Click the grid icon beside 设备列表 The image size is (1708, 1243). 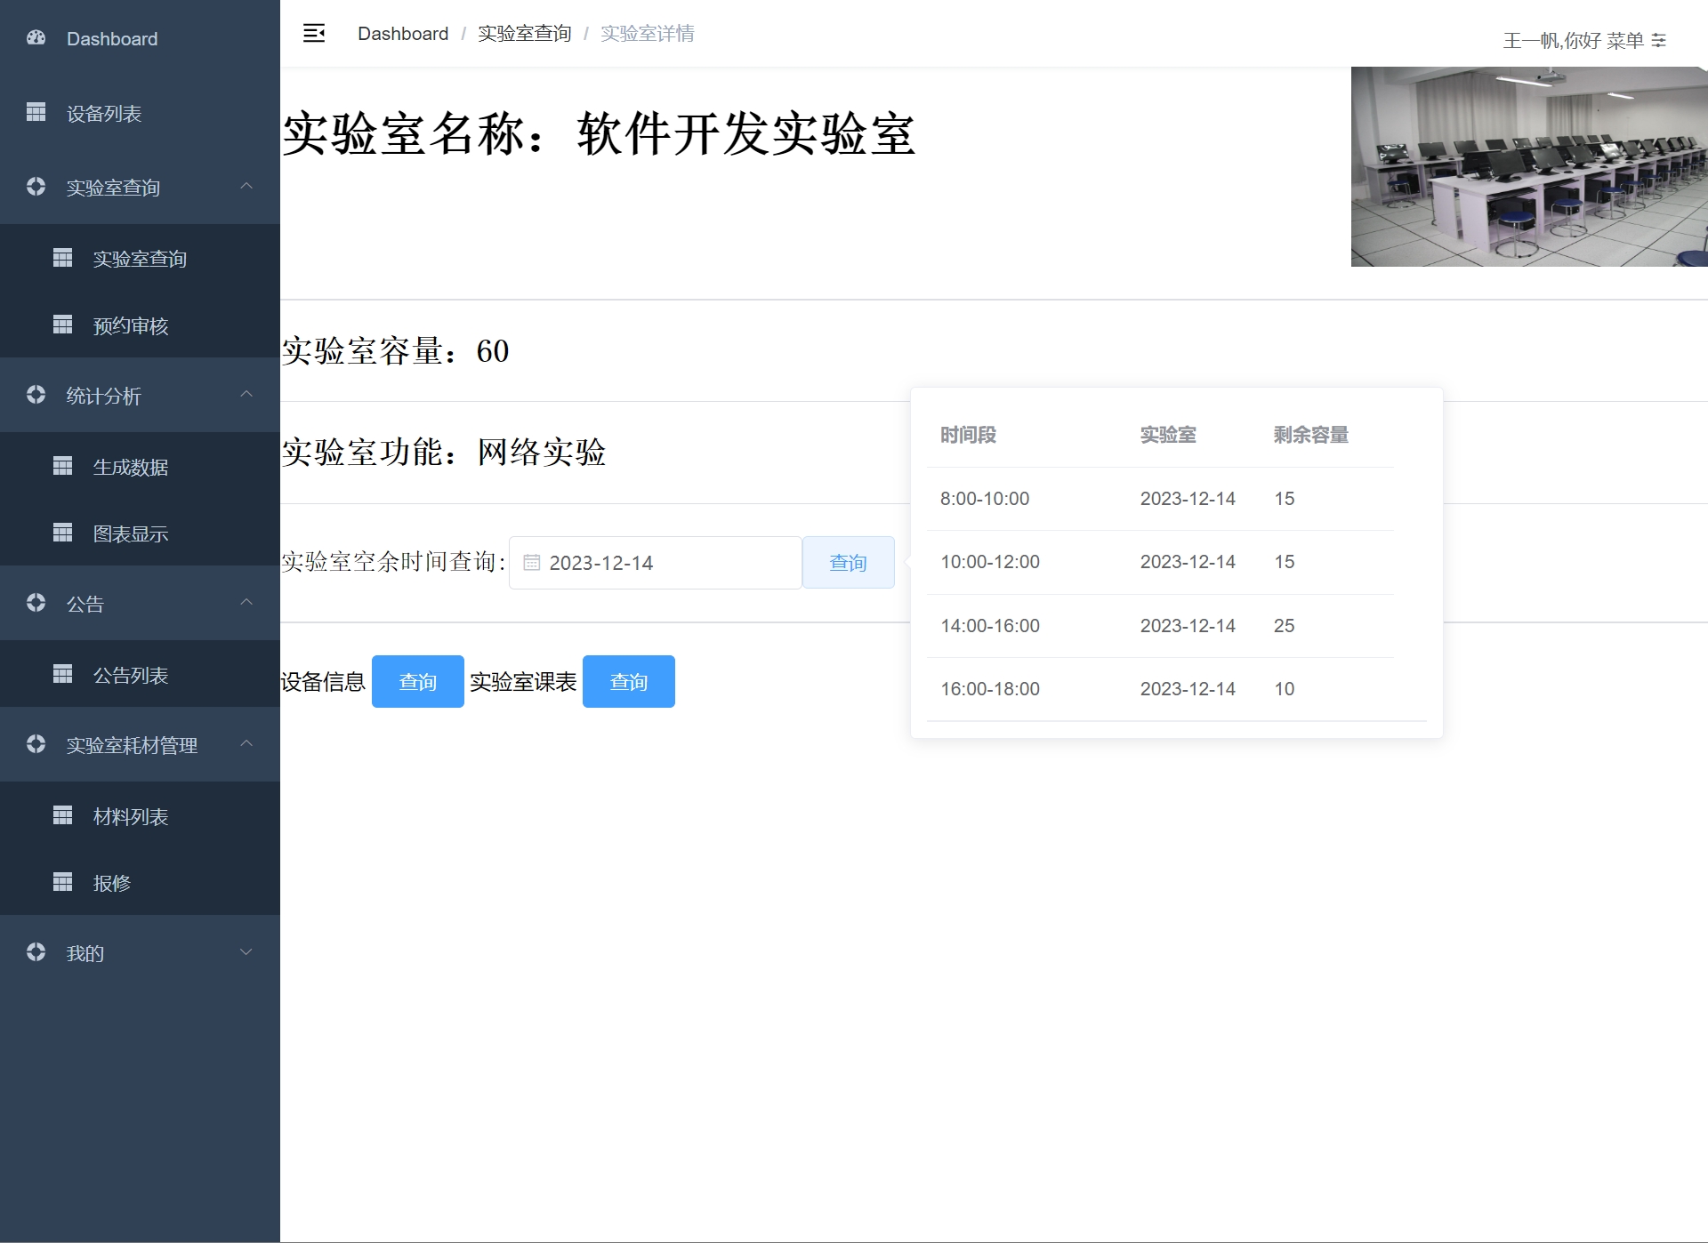(36, 112)
